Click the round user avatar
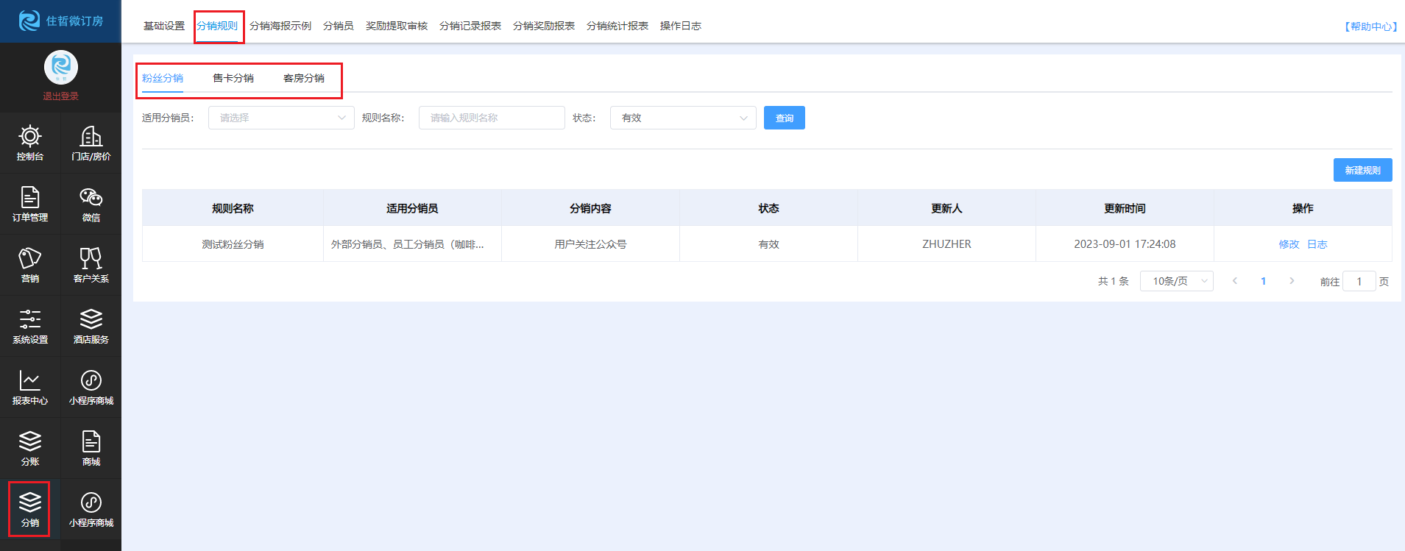 point(61,68)
